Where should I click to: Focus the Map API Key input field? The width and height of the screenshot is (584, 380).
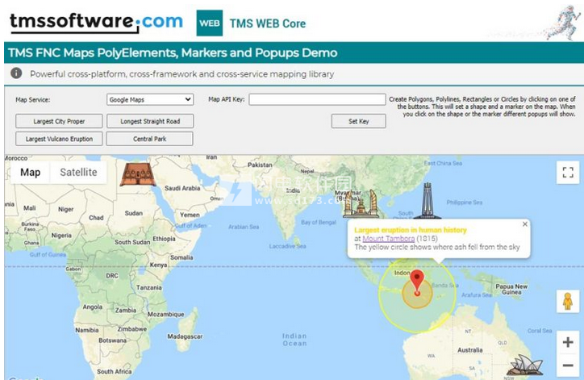(x=317, y=99)
